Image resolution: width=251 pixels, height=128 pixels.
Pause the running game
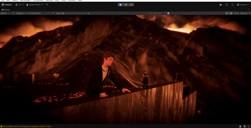(x=126, y=5)
